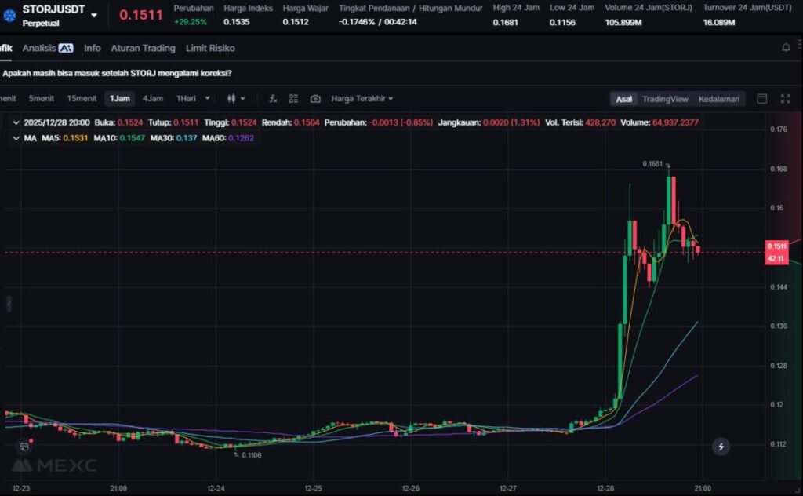Click the price alert bell icon

click(786, 48)
